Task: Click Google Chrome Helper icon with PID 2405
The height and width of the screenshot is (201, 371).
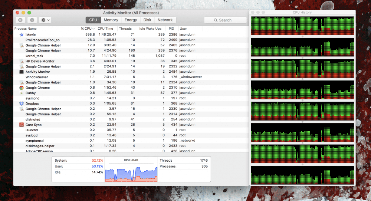Action: pos(21,45)
